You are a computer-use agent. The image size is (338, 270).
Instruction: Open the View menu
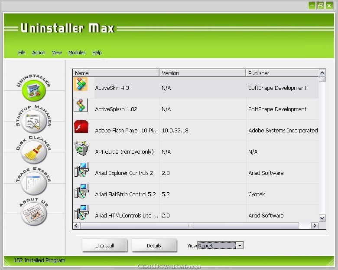(57, 53)
